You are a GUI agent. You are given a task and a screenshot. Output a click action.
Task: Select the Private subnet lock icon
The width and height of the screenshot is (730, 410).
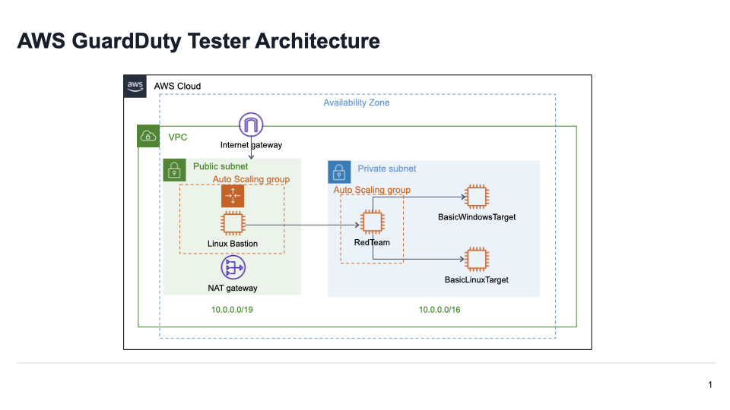(339, 172)
